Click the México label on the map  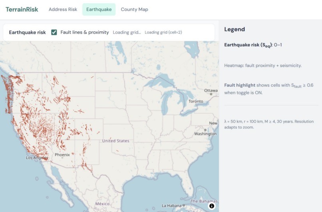(102, 204)
